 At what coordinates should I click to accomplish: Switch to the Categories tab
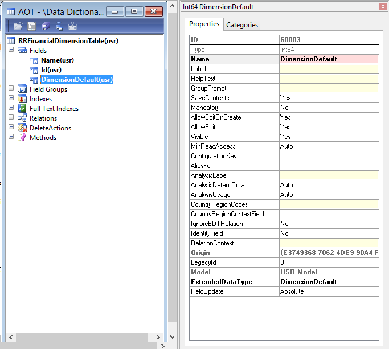click(x=242, y=25)
